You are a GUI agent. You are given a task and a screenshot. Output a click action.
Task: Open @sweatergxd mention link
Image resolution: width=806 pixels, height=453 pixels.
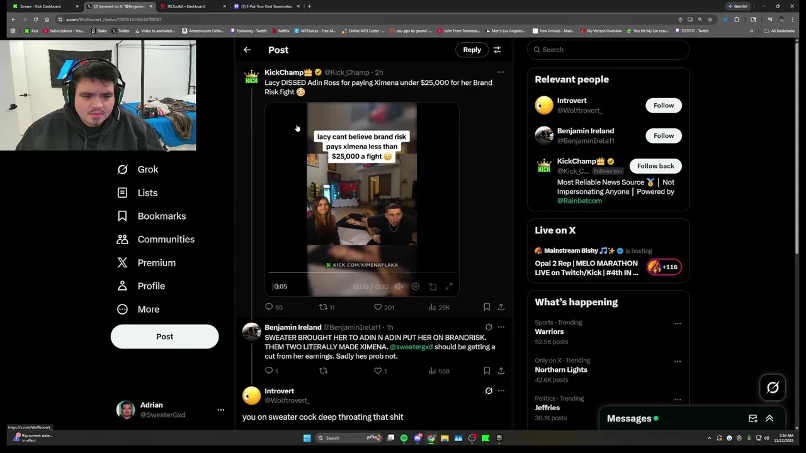tap(411, 347)
